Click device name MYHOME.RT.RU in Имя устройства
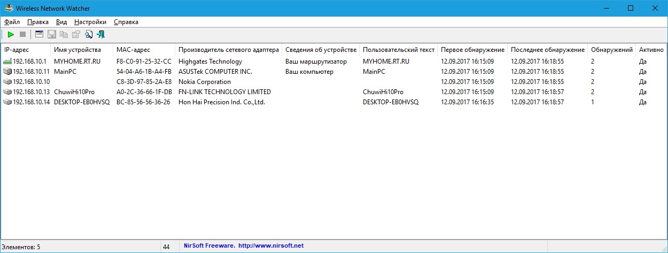Screen dimensions: 668x253 77,62
